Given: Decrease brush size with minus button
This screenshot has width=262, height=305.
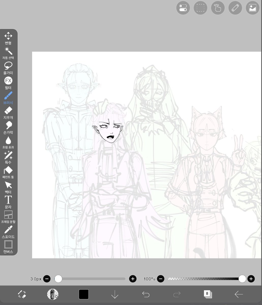Looking at the screenshot, I should pyautogui.click(x=47, y=279).
